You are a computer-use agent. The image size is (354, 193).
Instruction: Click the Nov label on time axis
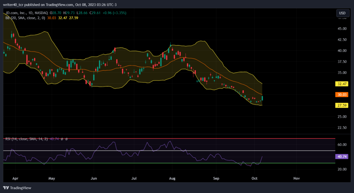coord(296,178)
